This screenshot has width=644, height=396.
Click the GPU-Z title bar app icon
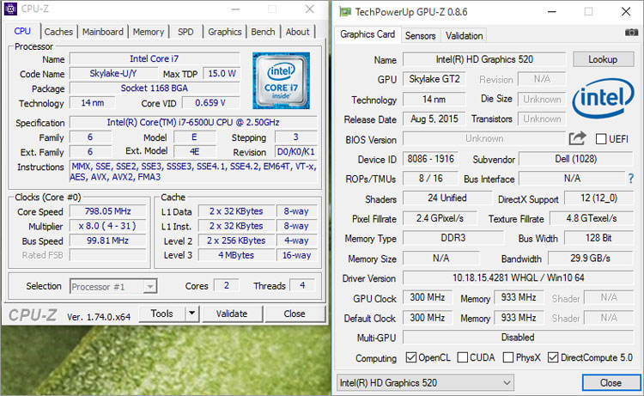(x=345, y=11)
